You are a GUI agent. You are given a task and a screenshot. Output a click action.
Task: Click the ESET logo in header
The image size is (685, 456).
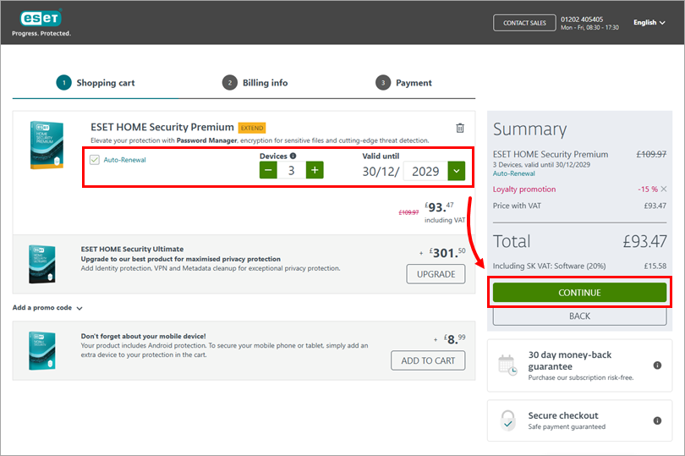(41, 19)
